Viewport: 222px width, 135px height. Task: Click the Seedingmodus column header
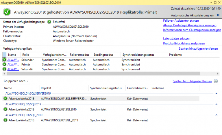[x=106, y=55]
